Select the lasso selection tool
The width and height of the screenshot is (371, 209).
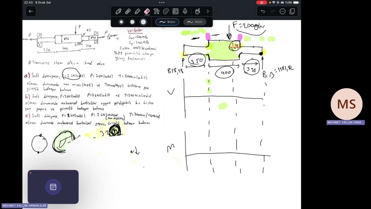pyautogui.click(x=166, y=11)
